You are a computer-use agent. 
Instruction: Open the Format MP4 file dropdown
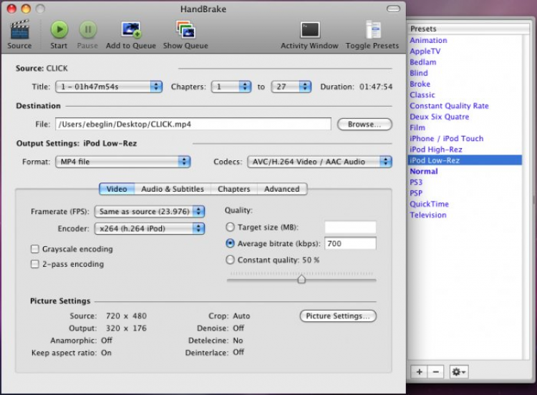[x=122, y=162]
